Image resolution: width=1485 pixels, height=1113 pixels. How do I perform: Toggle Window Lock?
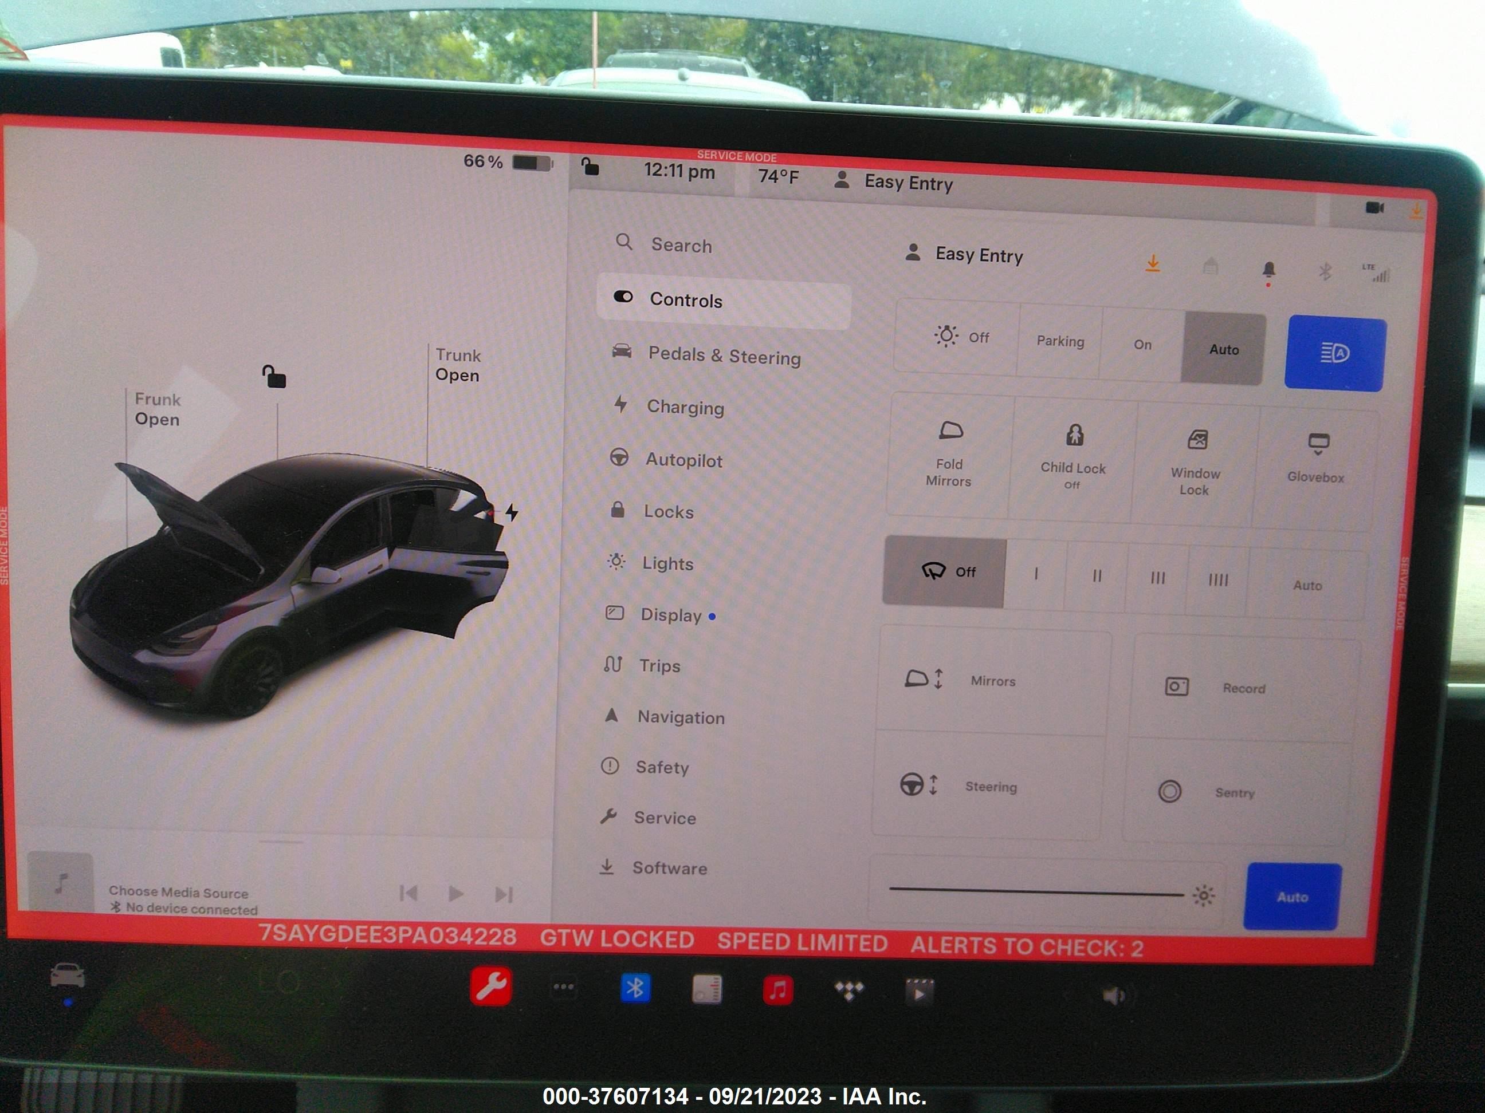1195,464
